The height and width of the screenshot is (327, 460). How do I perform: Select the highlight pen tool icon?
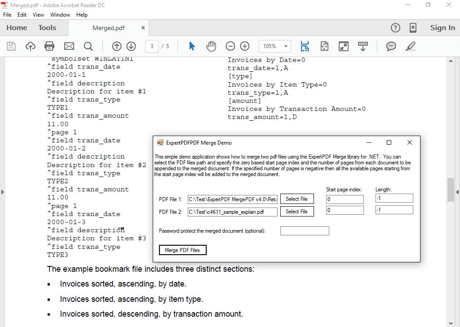(411, 46)
